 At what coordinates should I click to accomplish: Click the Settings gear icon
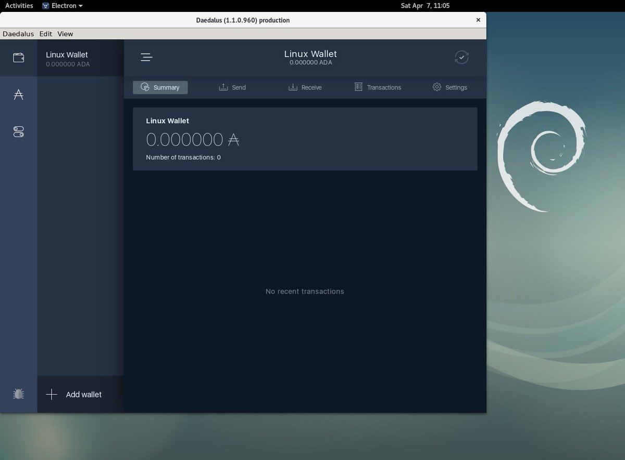point(436,87)
